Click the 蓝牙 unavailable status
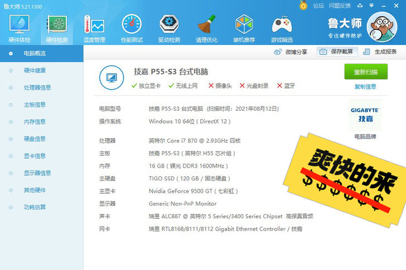Screen dimensions: 406x270 click(x=286, y=86)
